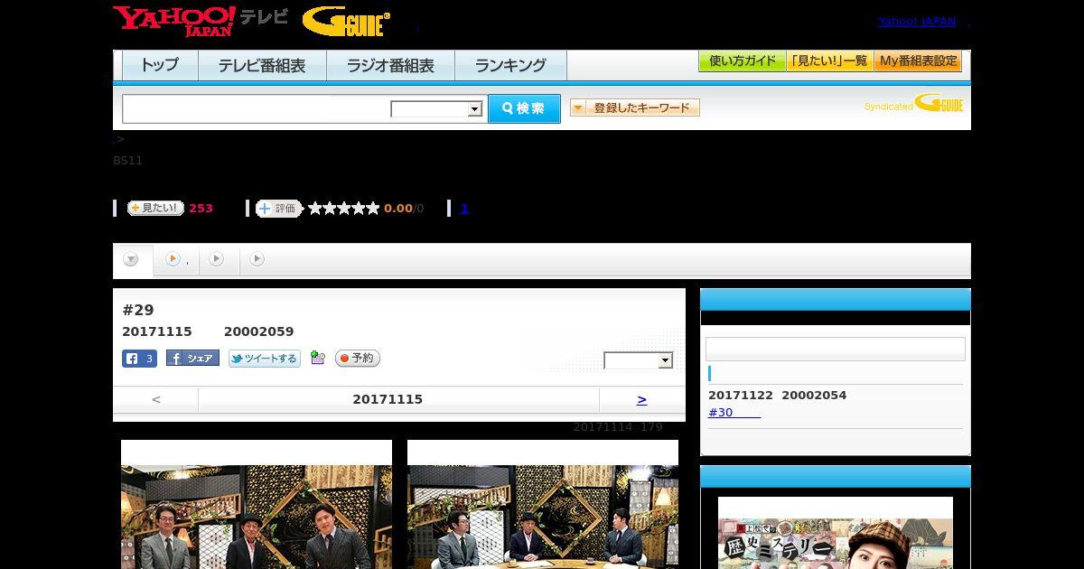Share on Facebook with the シェア button
Image resolution: width=1084 pixels, height=569 pixels.
coord(192,359)
